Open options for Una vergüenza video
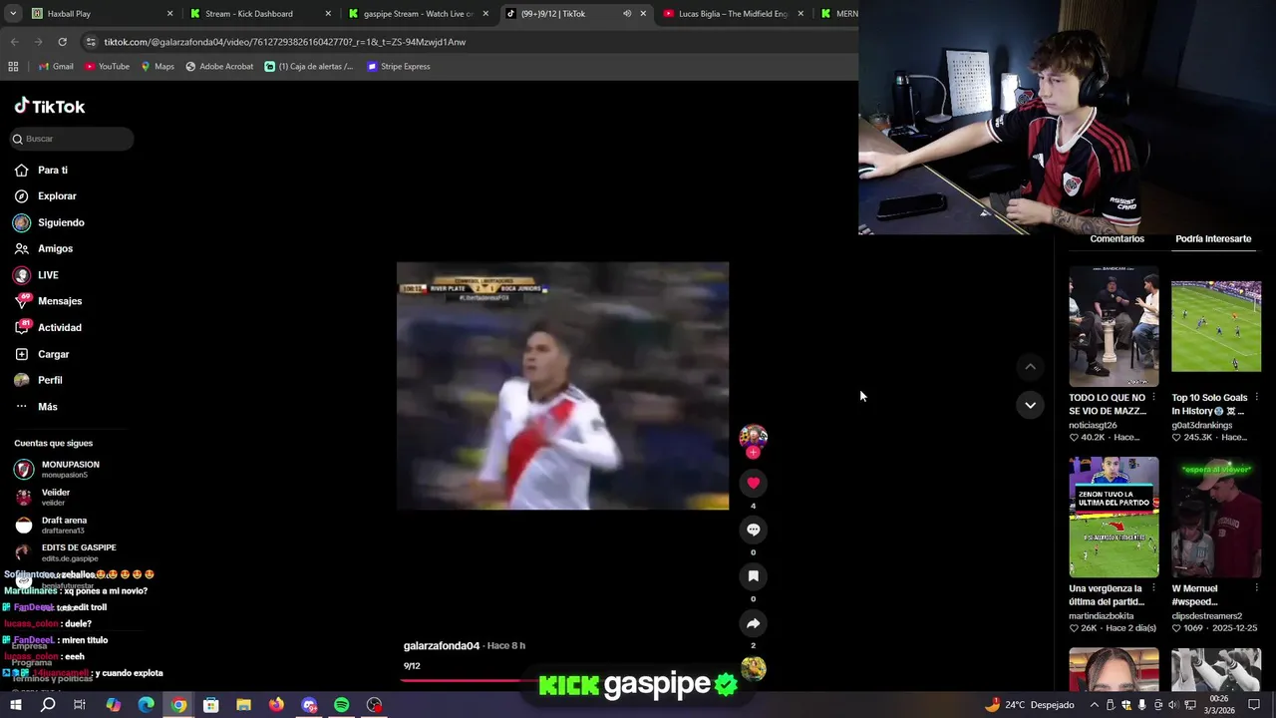Viewport: 1276px width, 718px height. coord(1153,588)
